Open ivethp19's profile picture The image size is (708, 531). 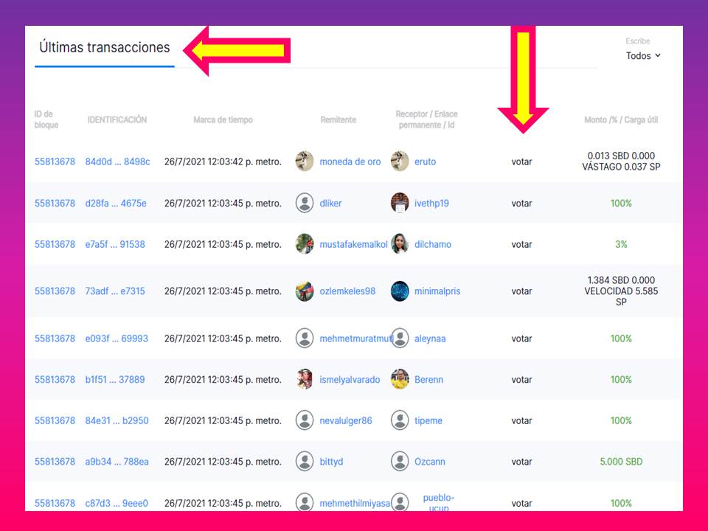click(400, 203)
